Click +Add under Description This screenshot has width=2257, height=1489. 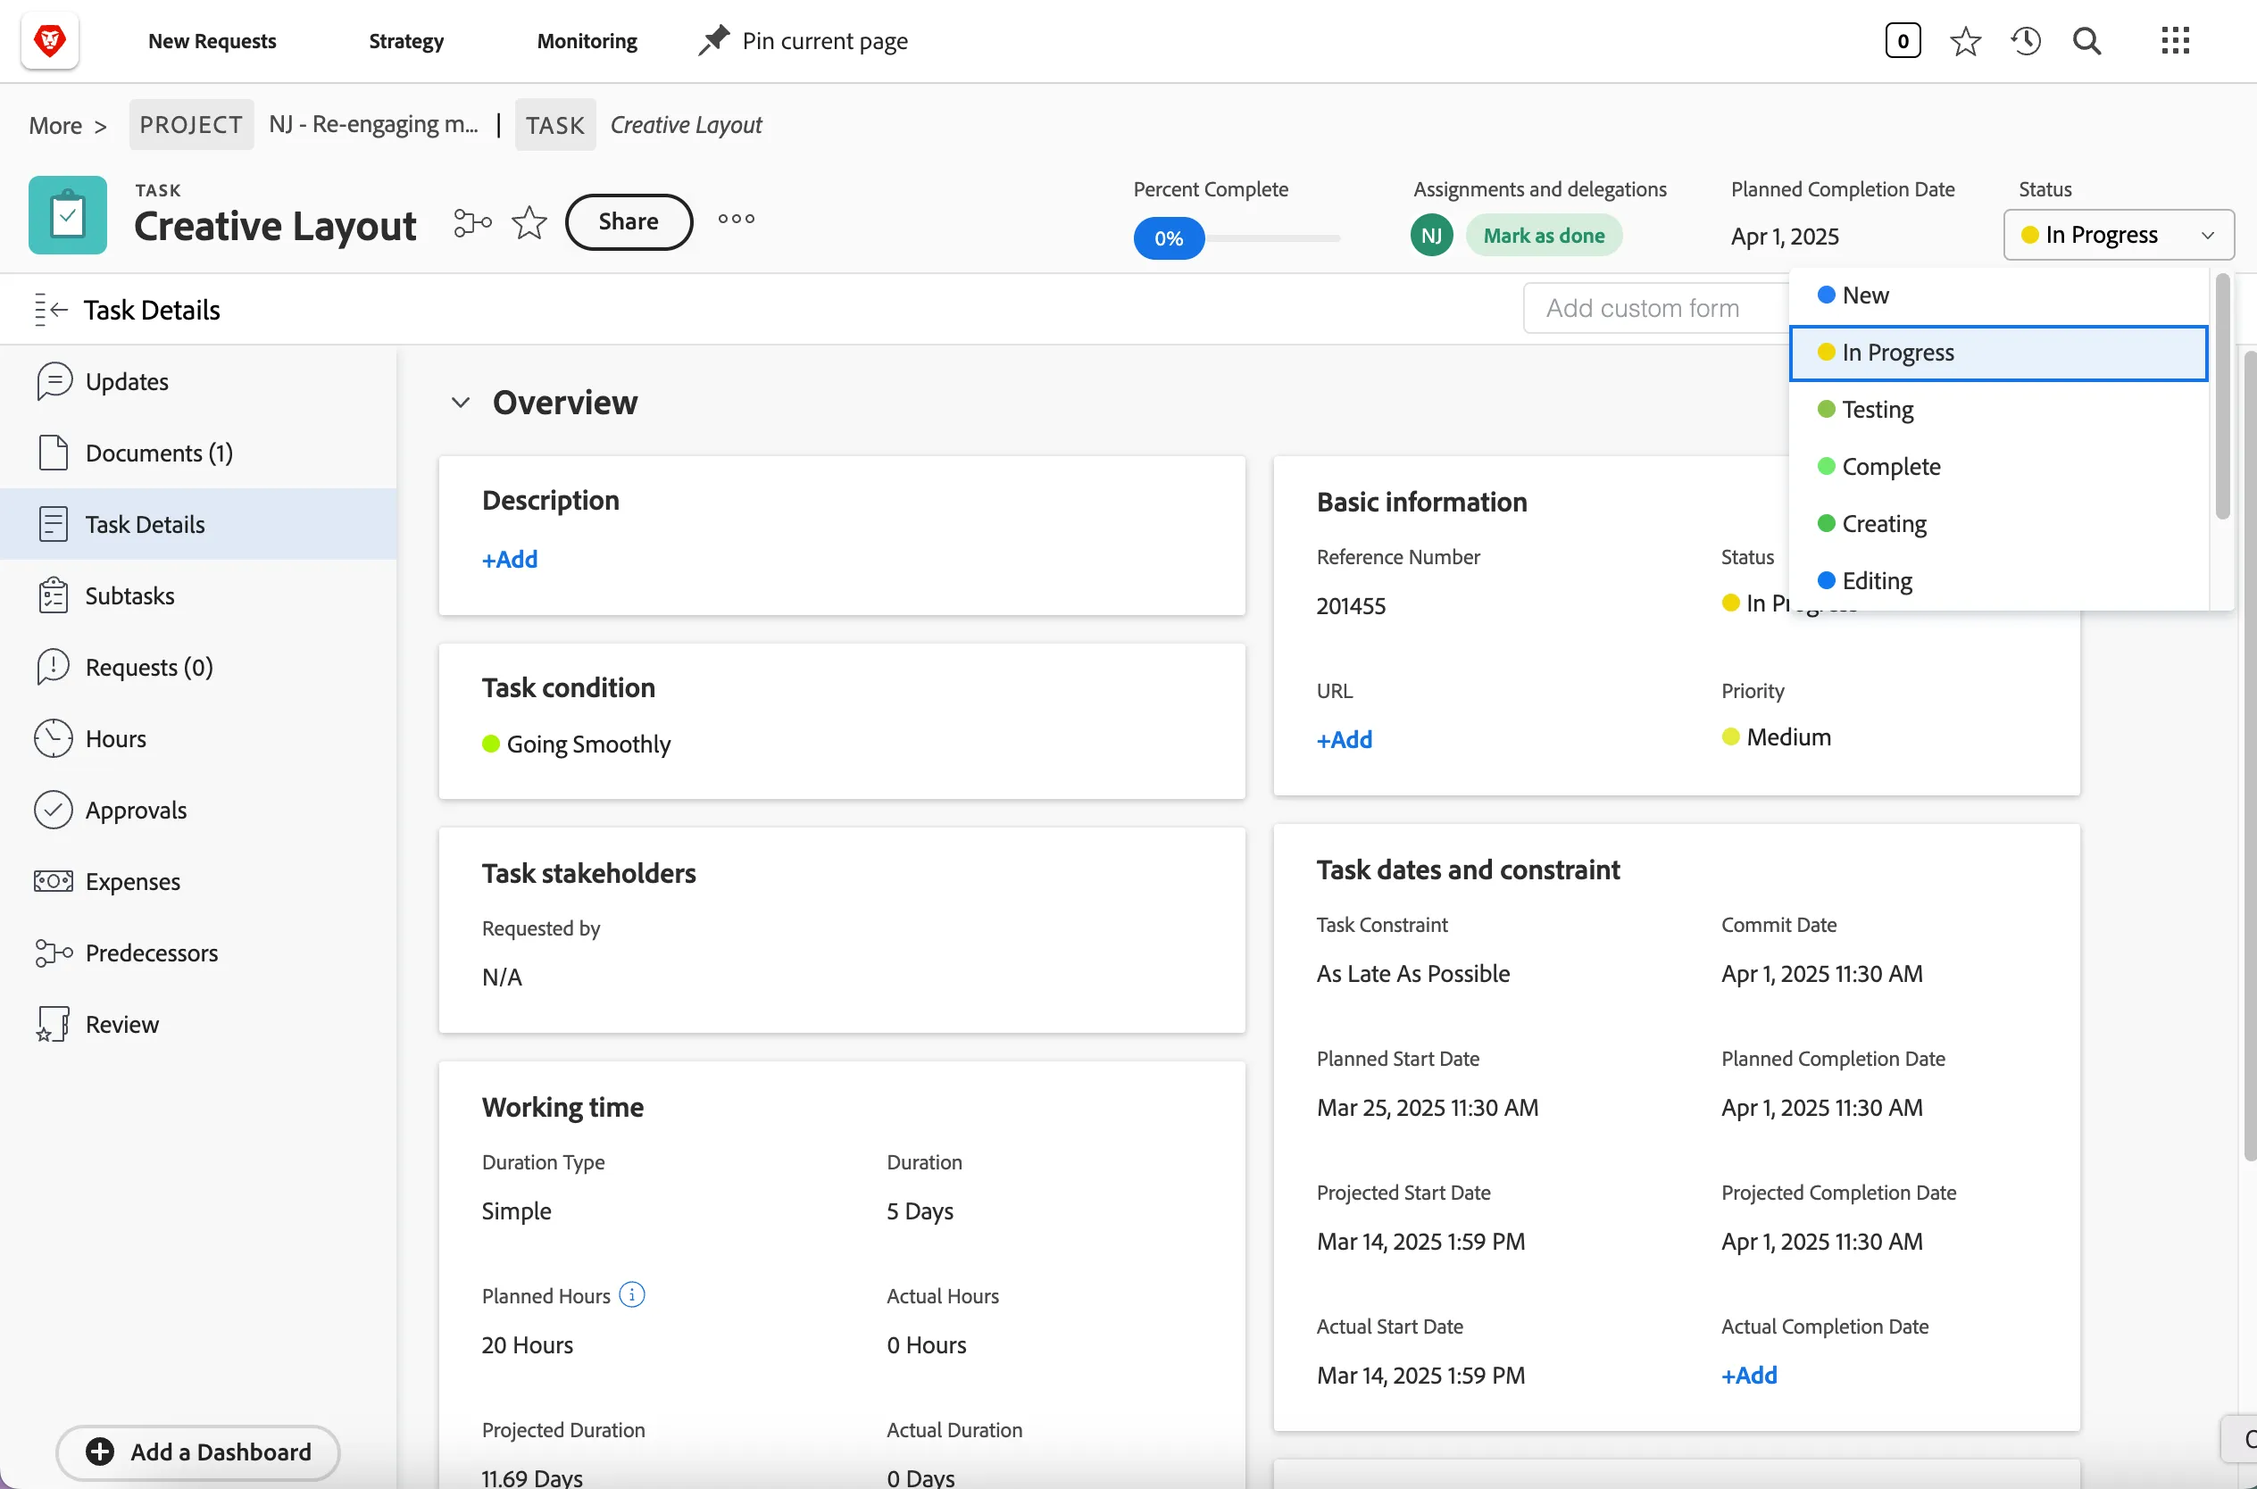pos(510,560)
